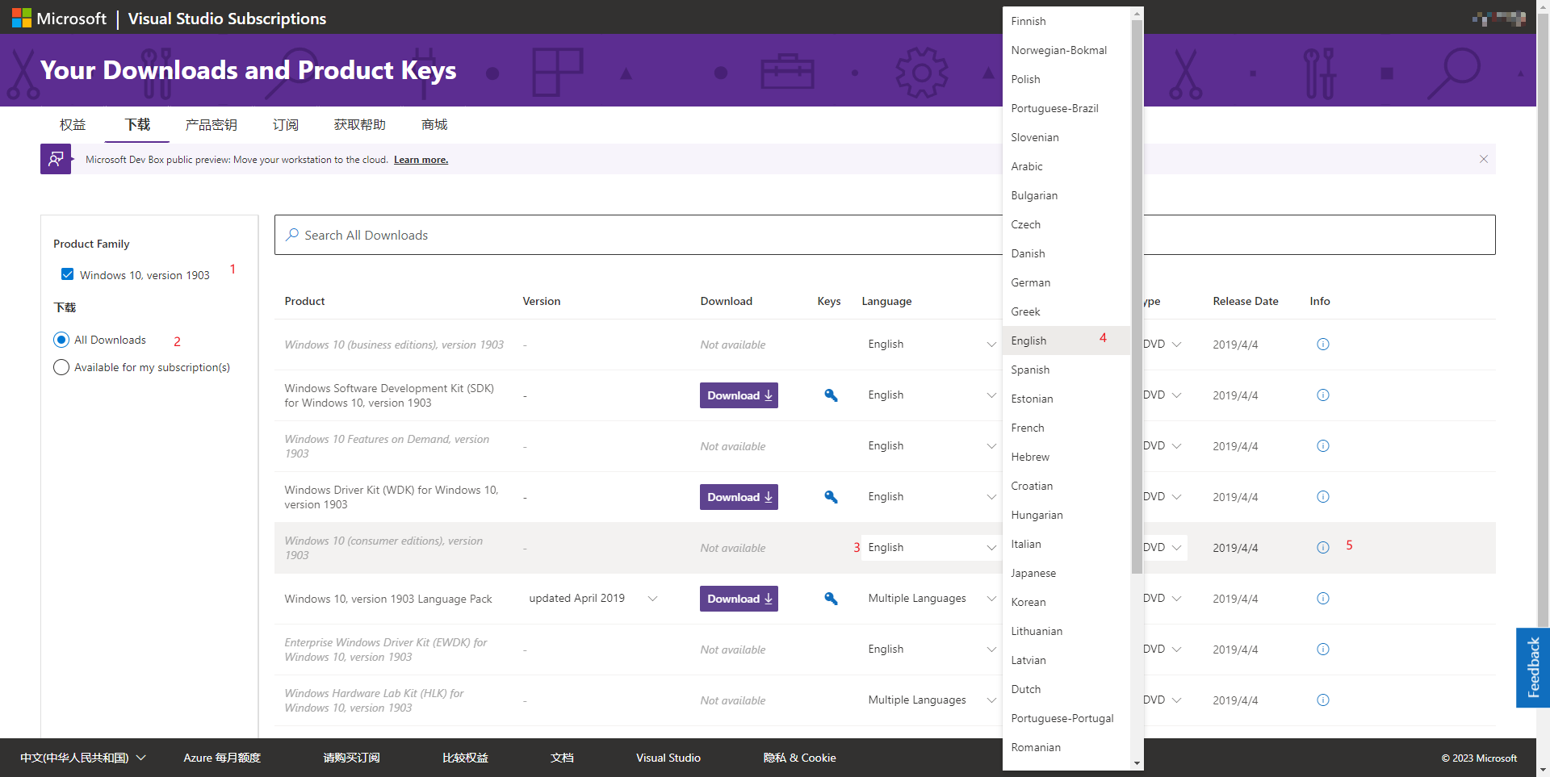Show info for Hardware Lab Kit row
Viewport: 1550px width, 777px height.
point(1322,700)
